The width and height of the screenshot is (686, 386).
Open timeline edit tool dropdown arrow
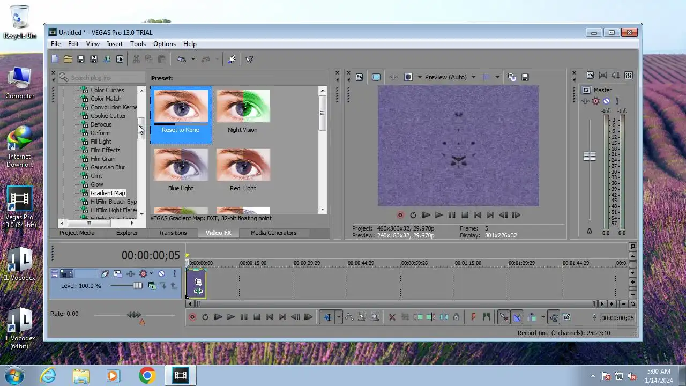tap(339, 317)
